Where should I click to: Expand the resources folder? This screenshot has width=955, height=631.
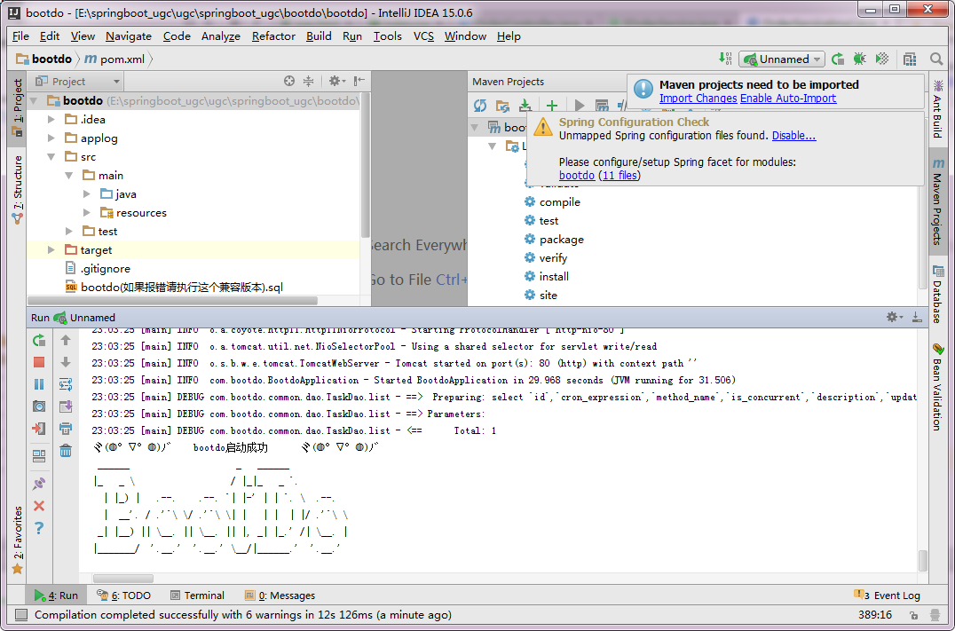pyautogui.click(x=87, y=213)
